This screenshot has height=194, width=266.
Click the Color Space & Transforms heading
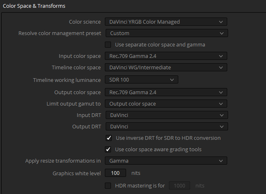(34, 6)
